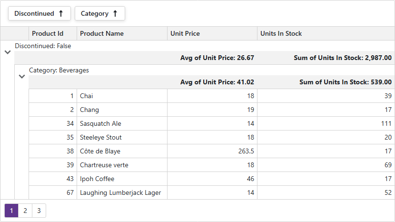The image size is (395, 222).
Task: Sort by Product Name column header
Action: [122, 33]
